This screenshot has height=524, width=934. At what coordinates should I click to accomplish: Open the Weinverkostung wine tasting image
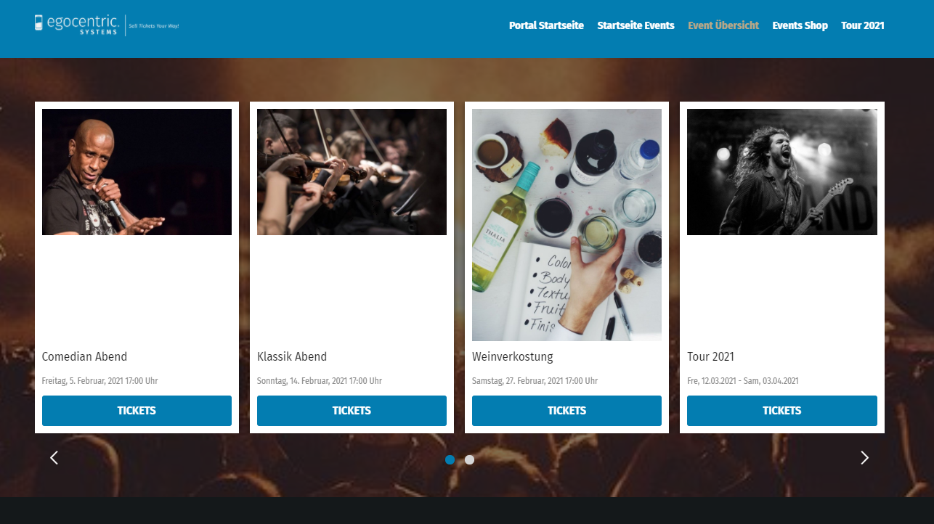pos(567,225)
